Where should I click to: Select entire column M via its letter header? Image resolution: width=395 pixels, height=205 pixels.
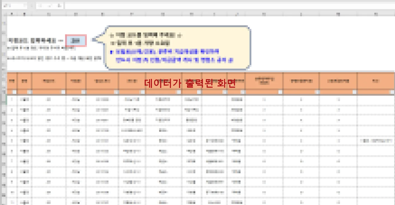pos(338,14)
